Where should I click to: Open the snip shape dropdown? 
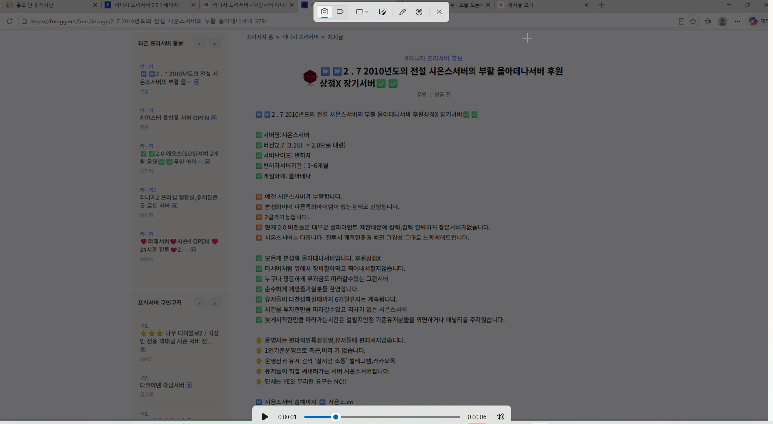362,11
